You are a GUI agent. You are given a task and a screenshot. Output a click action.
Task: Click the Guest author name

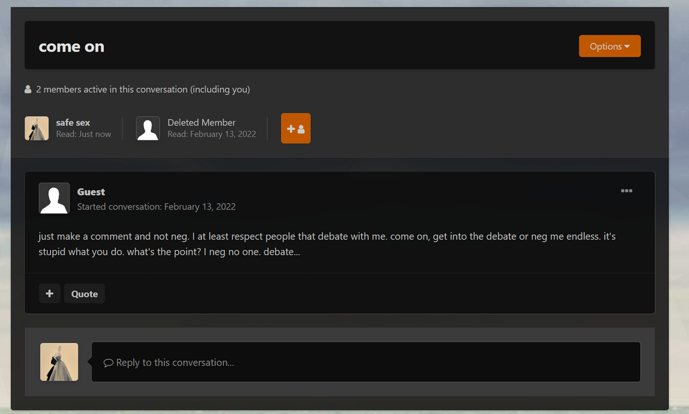[x=91, y=192]
